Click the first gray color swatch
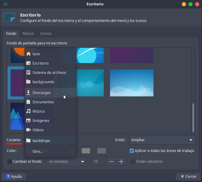Screen dimensions: 202x182 point(86,151)
